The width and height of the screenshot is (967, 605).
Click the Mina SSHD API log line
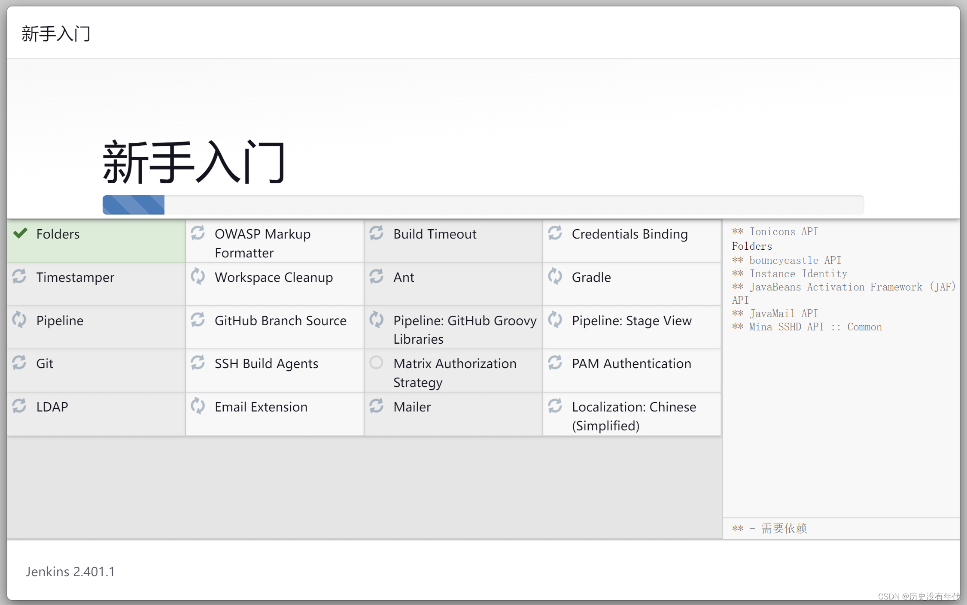click(x=806, y=327)
